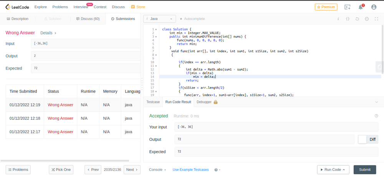Open the top Discuss nav item

point(118,7)
